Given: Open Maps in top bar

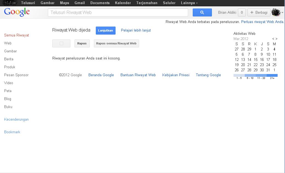Looking at the screenshot, I should point(65,3).
